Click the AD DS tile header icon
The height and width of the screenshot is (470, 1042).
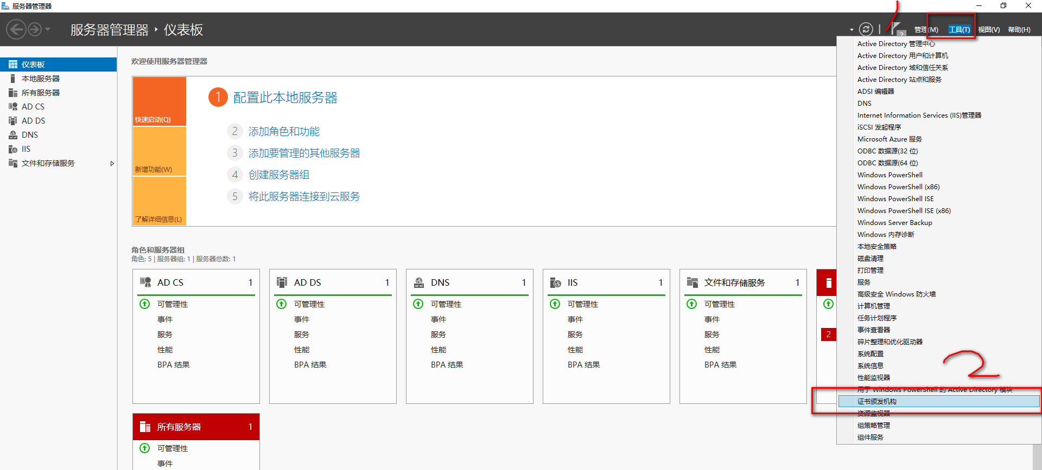click(x=282, y=282)
